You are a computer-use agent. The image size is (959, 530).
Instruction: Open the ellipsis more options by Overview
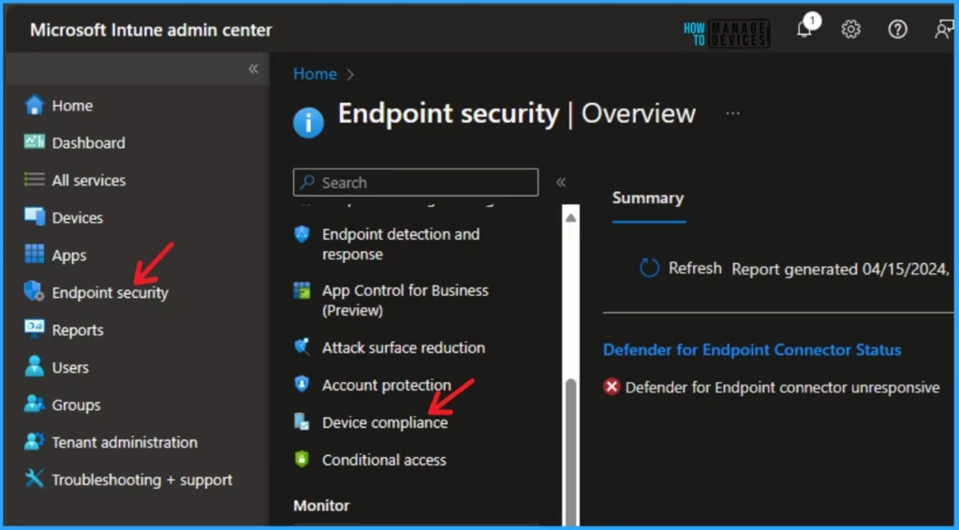tap(732, 113)
